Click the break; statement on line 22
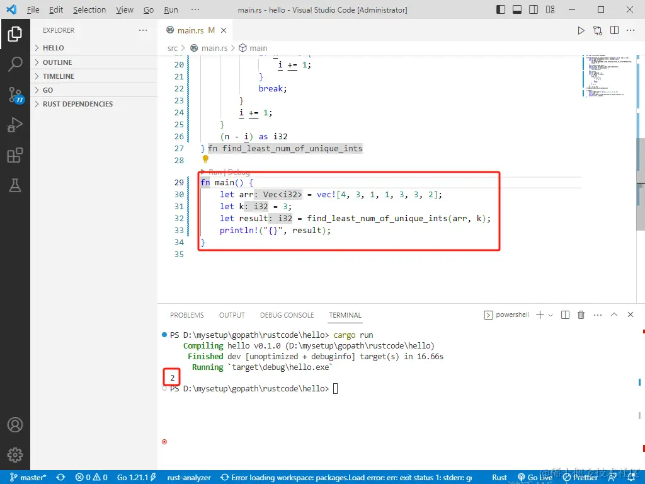 pyautogui.click(x=273, y=88)
